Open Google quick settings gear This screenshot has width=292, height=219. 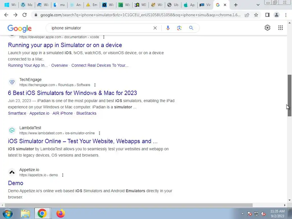point(267,28)
